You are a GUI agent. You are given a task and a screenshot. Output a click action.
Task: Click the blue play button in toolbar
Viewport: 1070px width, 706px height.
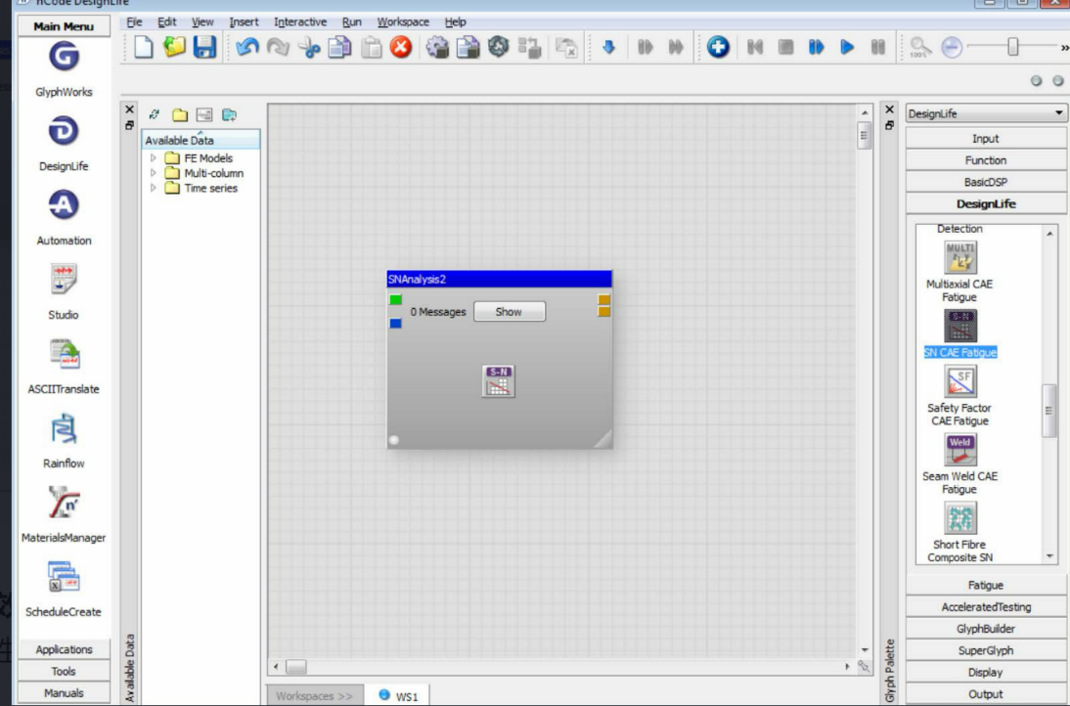pos(847,47)
